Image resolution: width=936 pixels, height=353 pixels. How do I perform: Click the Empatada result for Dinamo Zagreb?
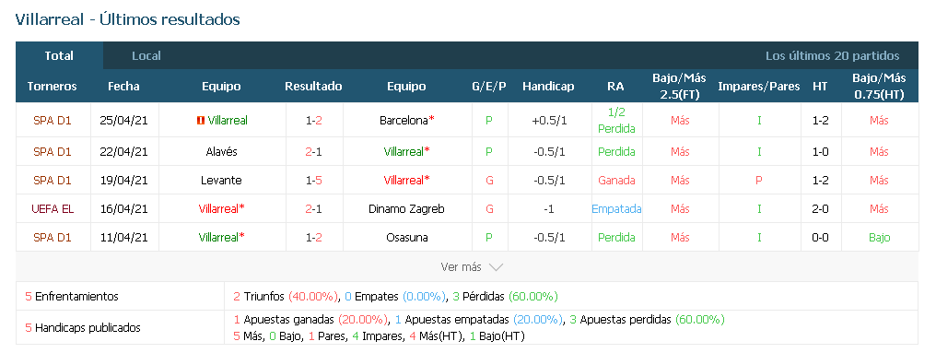616,209
